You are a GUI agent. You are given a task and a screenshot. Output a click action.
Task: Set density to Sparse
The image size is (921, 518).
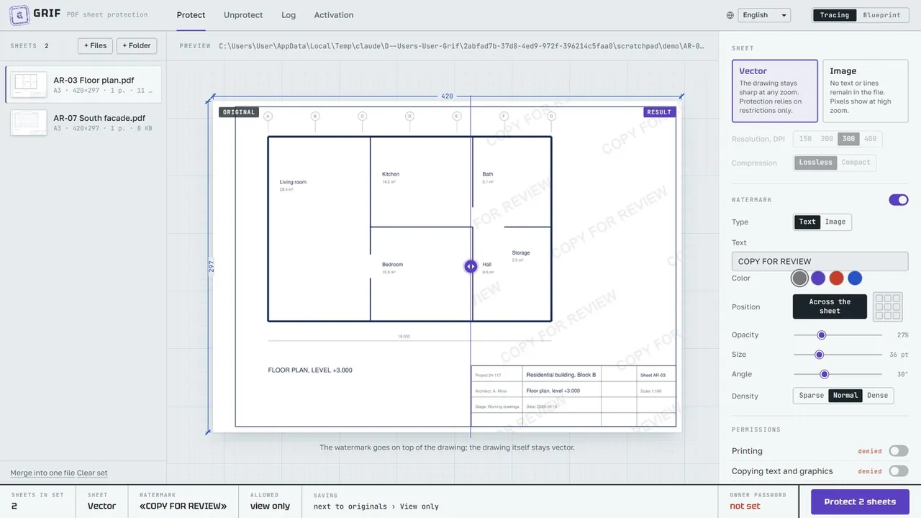tap(812, 396)
